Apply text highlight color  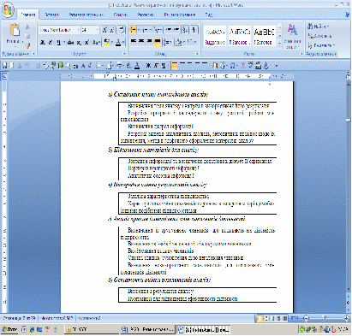[106, 42]
